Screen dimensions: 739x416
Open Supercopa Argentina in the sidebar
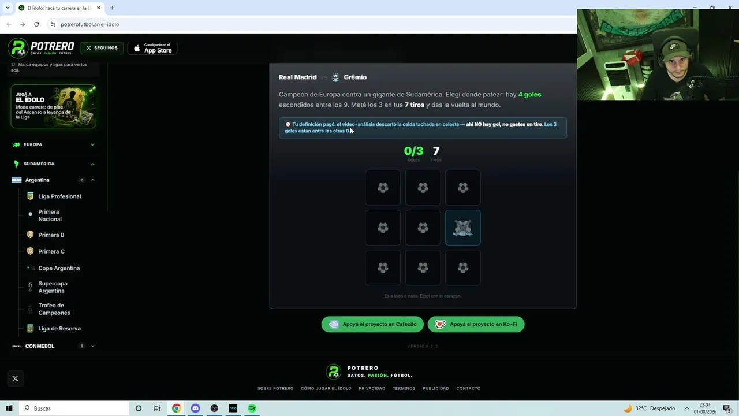(x=53, y=287)
